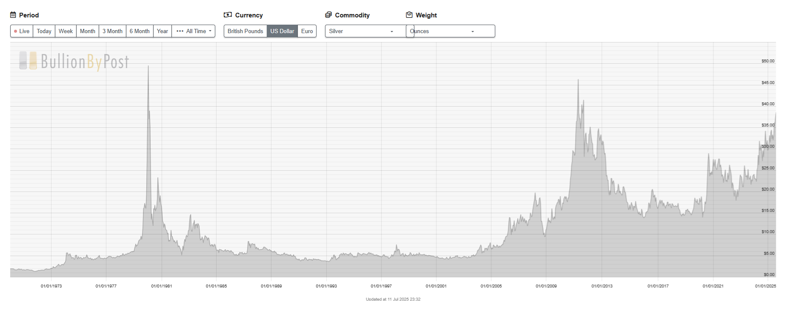This screenshot has height=310, width=787.
Task: Click the Period heading text
Action: coord(29,15)
